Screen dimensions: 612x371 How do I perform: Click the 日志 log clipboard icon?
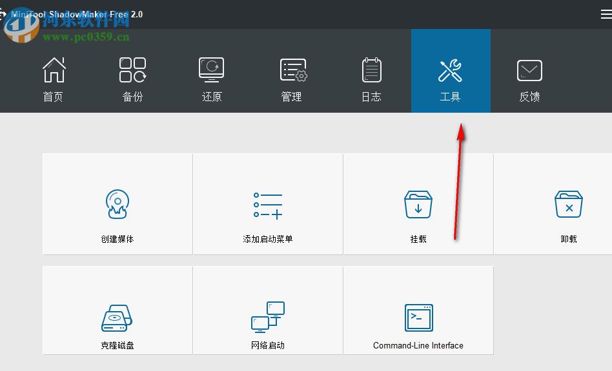(x=371, y=70)
